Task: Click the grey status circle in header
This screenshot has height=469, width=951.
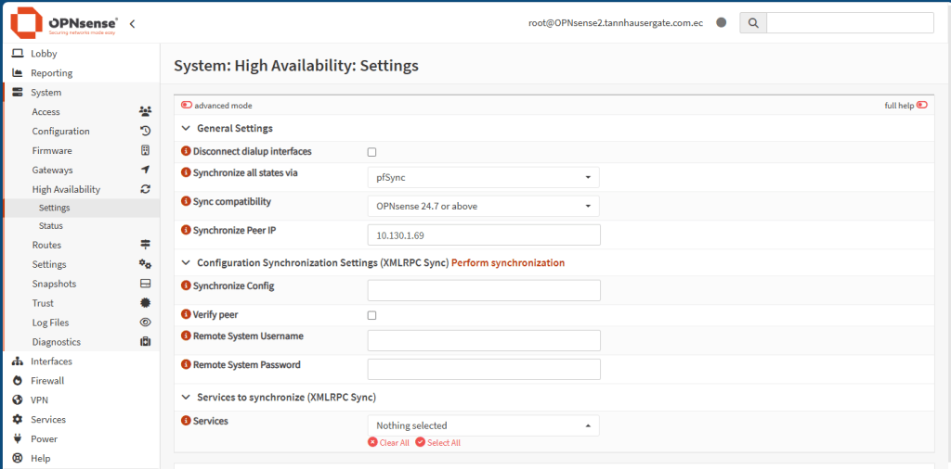Action: pyautogui.click(x=721, y=23)
